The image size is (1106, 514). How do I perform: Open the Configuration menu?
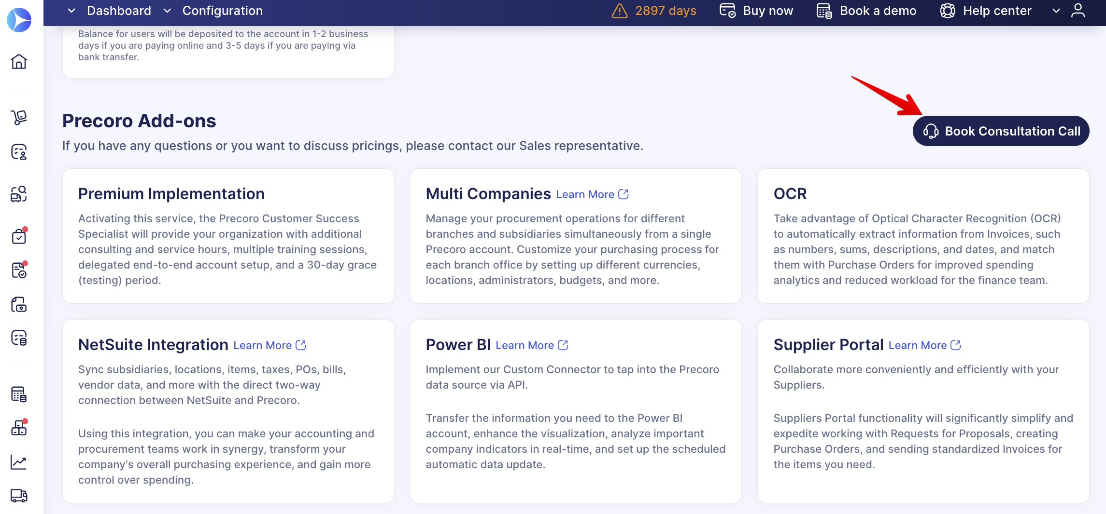point(223,11)
